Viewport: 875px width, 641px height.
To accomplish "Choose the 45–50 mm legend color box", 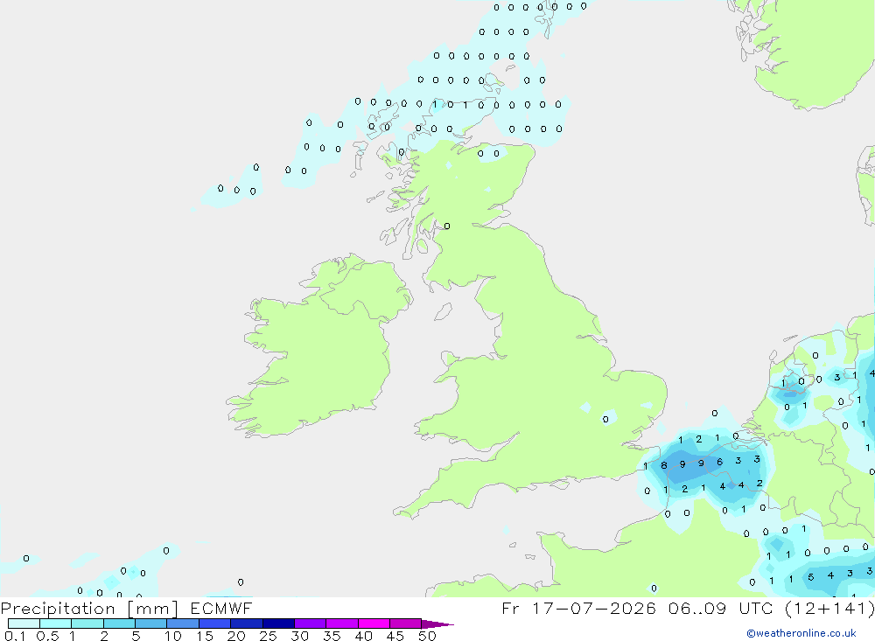I will click(406, 624).
